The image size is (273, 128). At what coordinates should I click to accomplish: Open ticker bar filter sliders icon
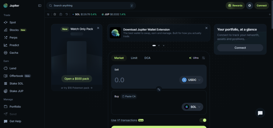[x=48, y=14]
